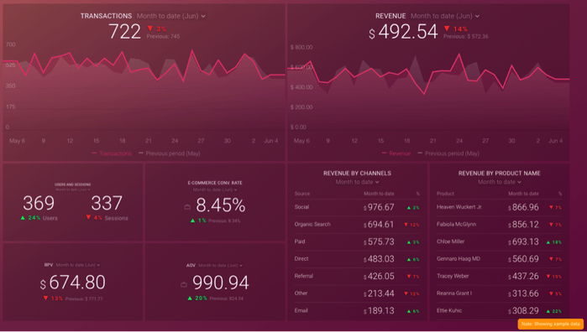Click the $674.80 RPV value
Screen dimensions: 587x332
[73, 283]
